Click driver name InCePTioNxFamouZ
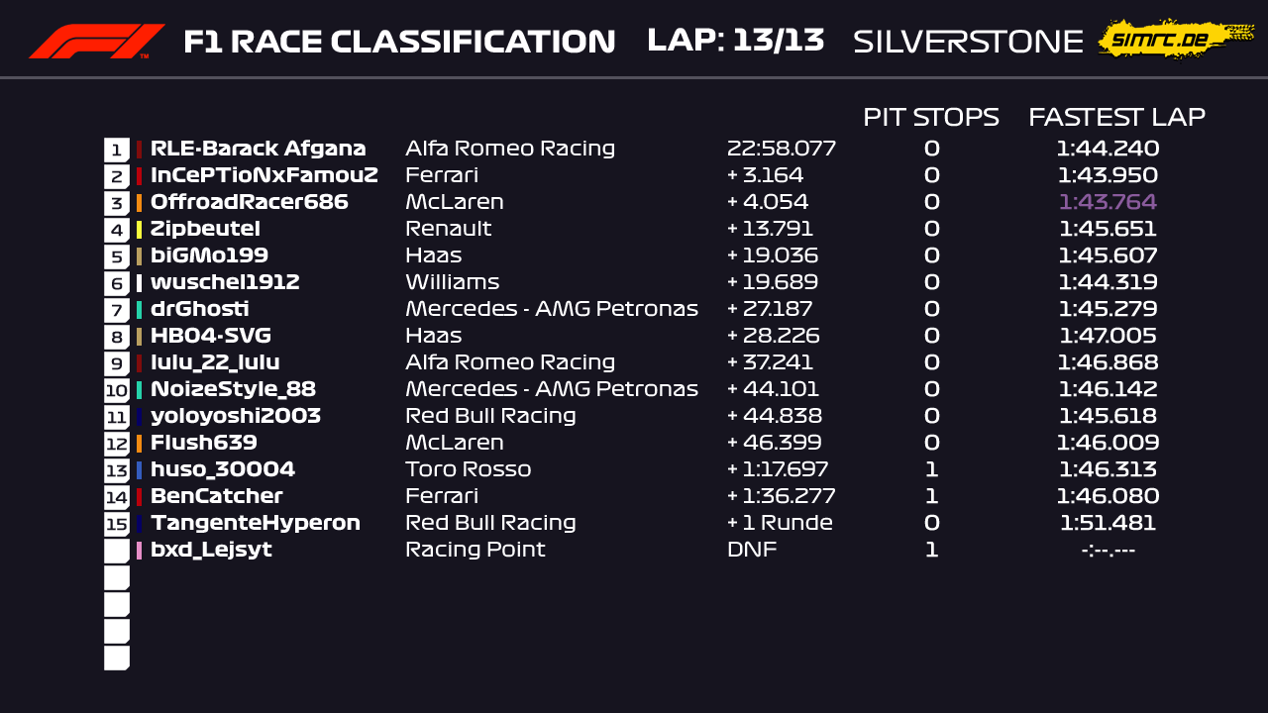This screenshot has width=1268, height=713. [x=264, y=176]
